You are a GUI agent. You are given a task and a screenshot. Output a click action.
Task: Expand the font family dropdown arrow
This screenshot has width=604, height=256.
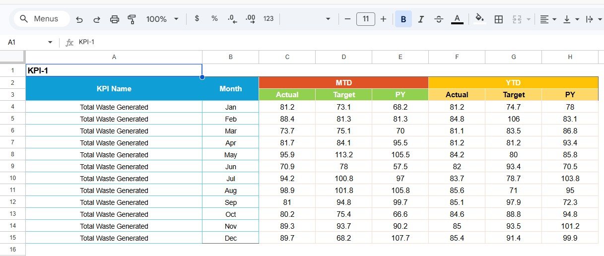click(x=328, y=19)
